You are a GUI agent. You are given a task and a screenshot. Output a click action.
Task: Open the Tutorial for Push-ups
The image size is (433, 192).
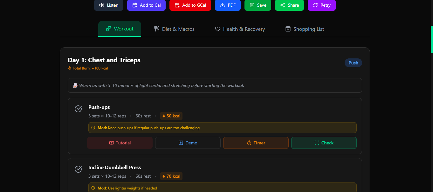(x=120, y=143)
